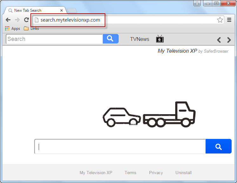Screen dimensions: 237x183
Task: Open the TVNews toolbar link
Action: [x=140, y=39]
